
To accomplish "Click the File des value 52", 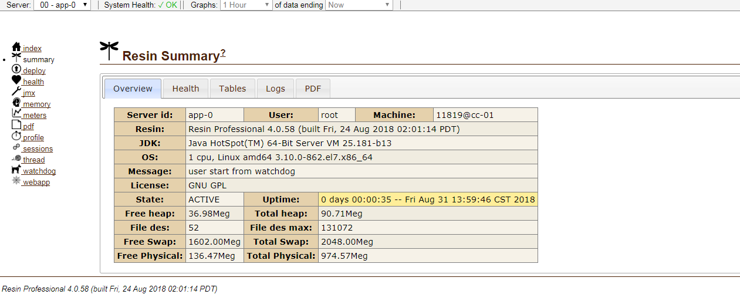I will click(x=214, y=228).
